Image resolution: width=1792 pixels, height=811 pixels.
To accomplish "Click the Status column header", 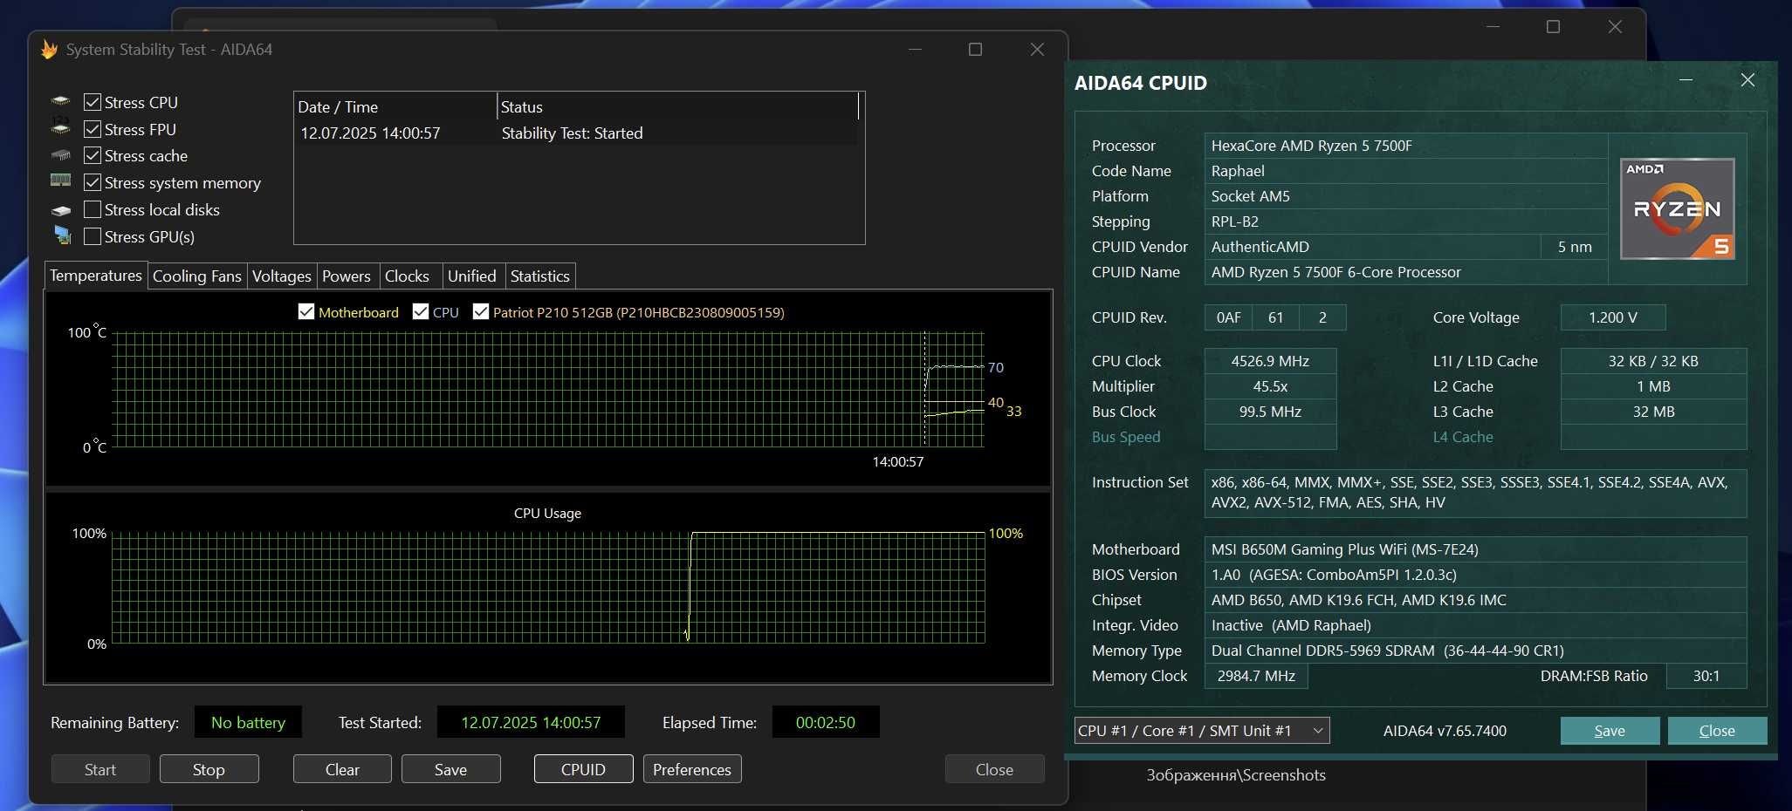I will (677, 106).
